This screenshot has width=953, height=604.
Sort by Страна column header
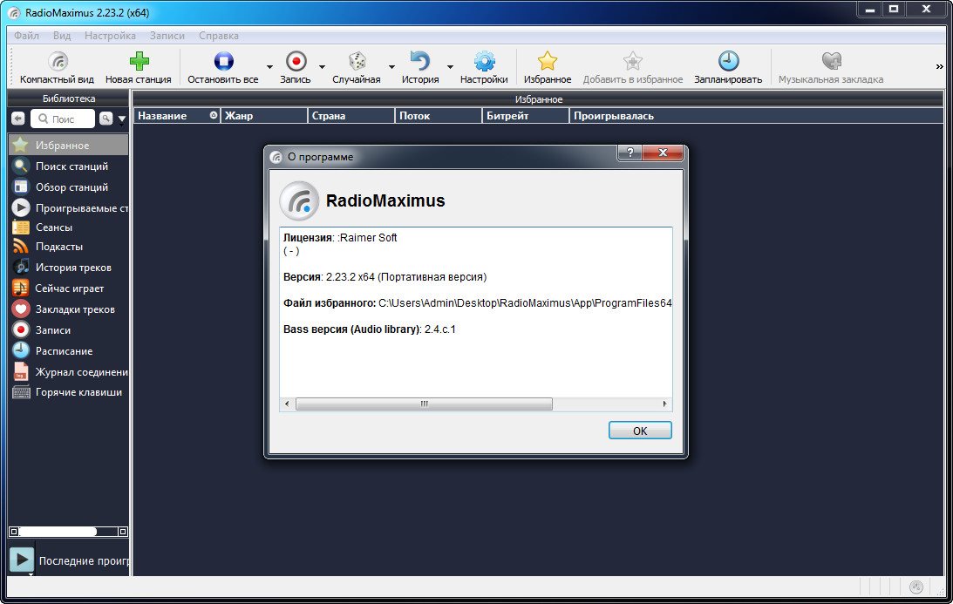[x=351, y=115]
